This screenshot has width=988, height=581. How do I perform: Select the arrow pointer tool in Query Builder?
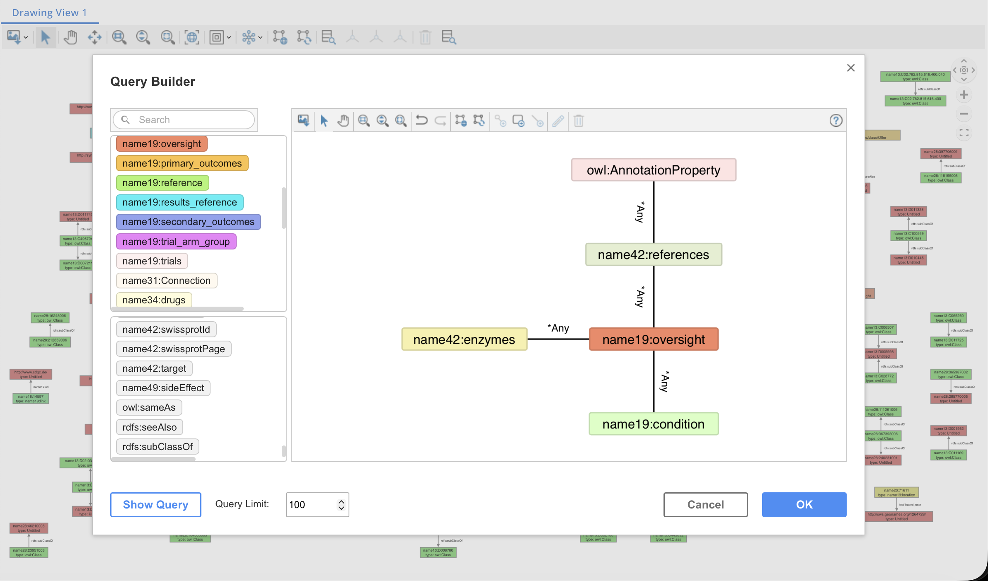[x=324, y=121]
